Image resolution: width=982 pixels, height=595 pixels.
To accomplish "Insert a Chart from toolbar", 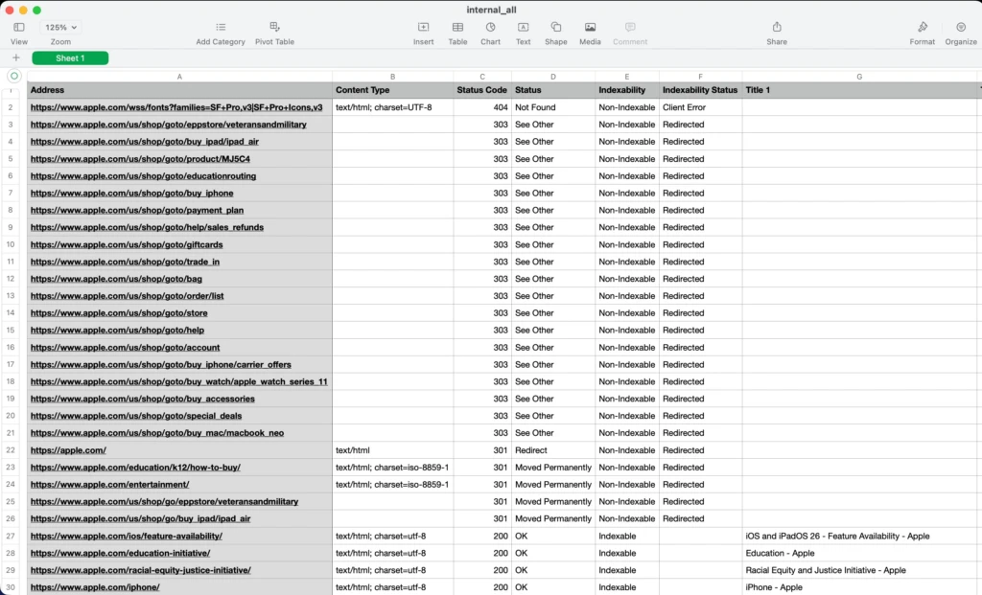I will [490, 28].
